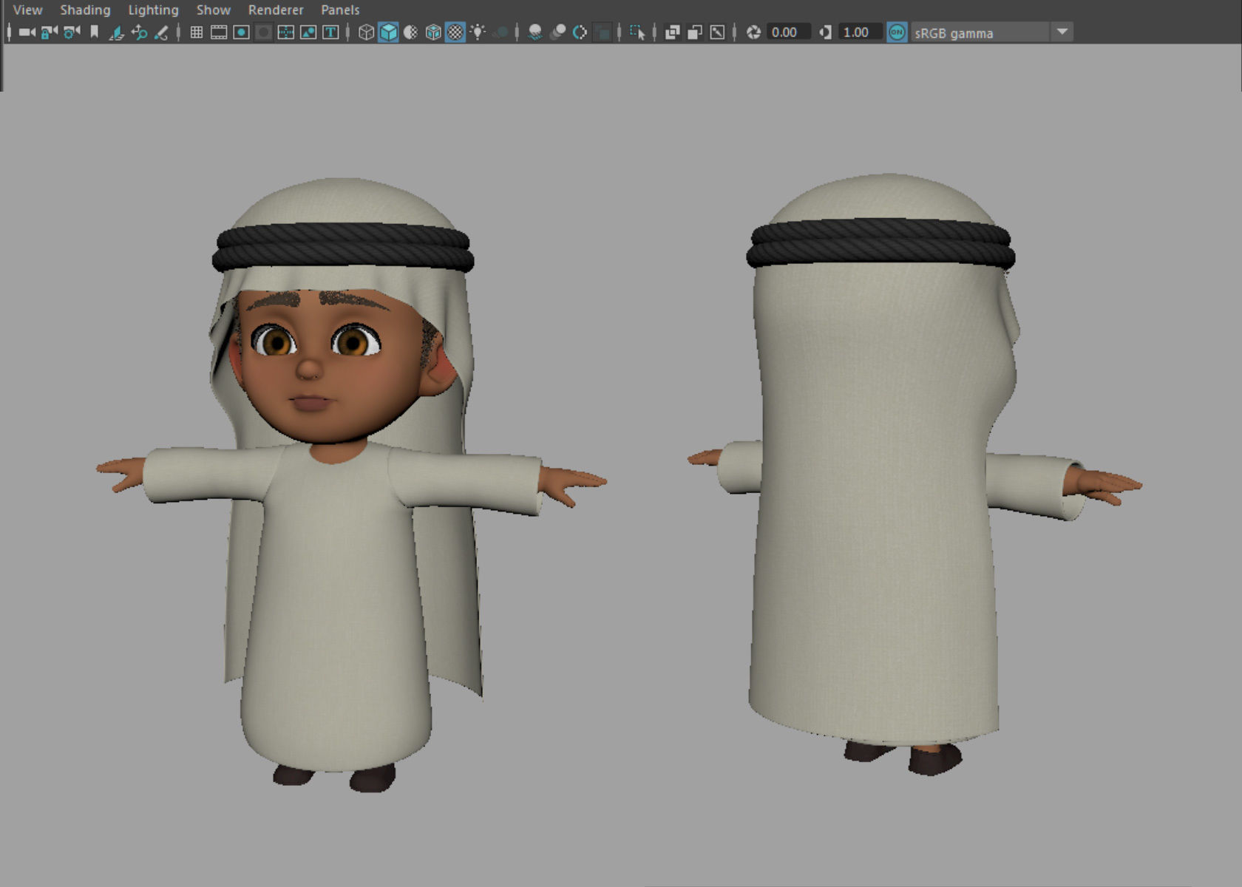1242x887 pixels.
Task: Open Camera Attributes icon
Action: [x=71, y=32]
